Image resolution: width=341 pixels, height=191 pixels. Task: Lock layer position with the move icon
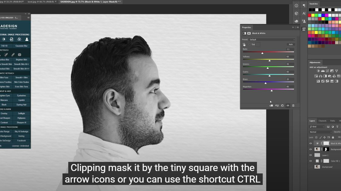coord(325,138)
